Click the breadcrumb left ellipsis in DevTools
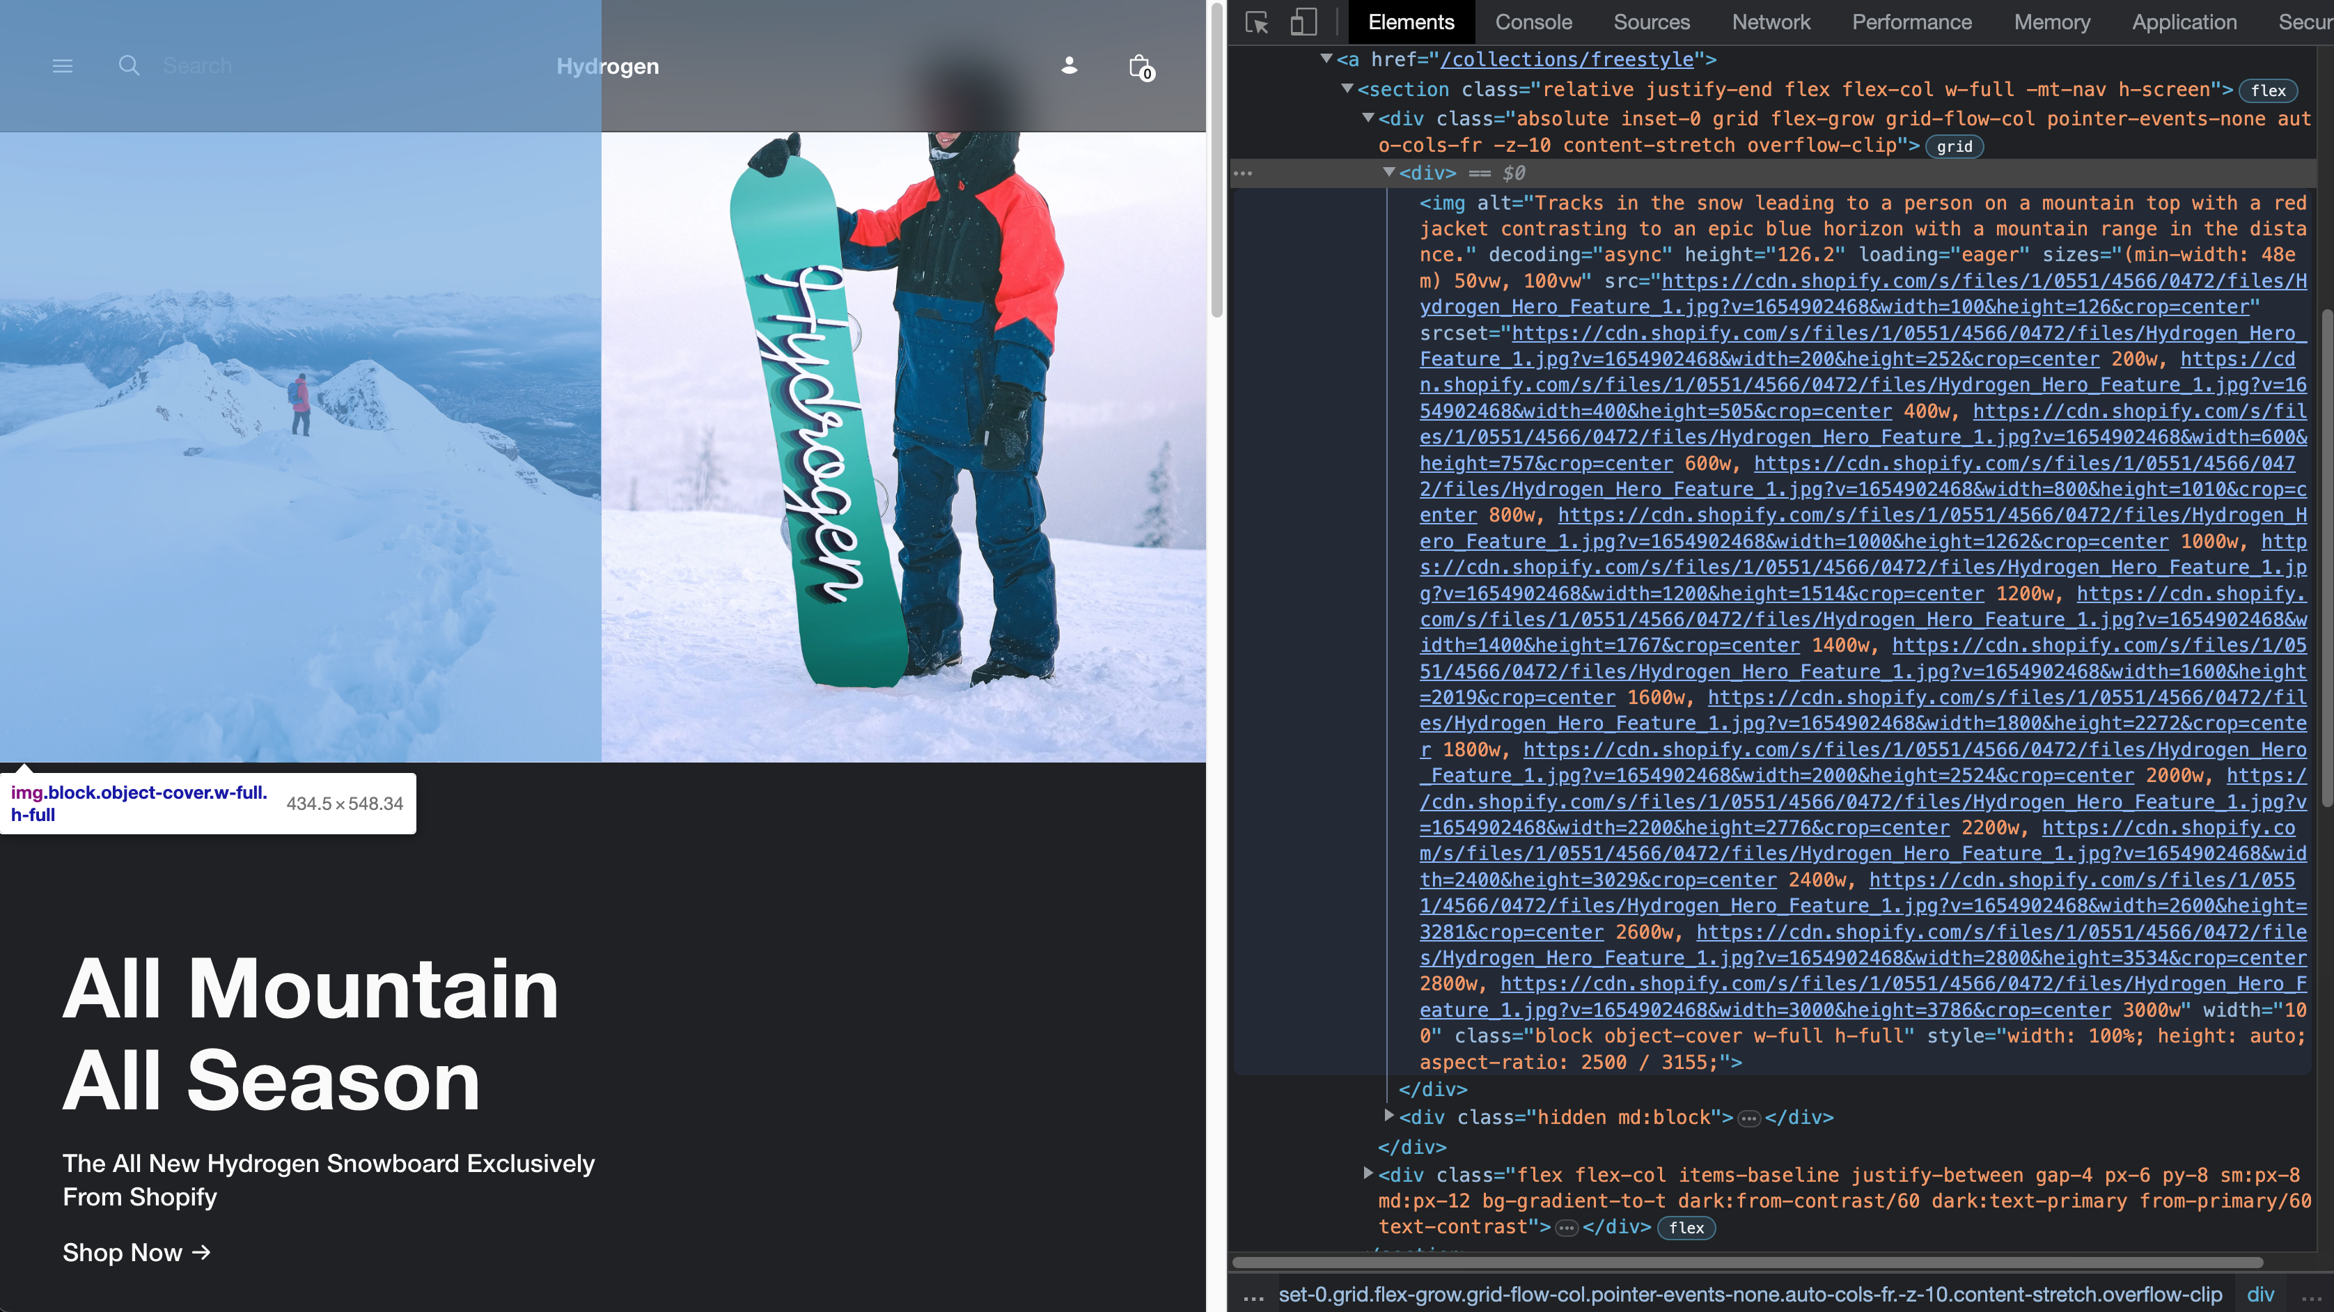This screenshot has height=1312, width=2334. pyautogui.click(x=1254, y=1296)
